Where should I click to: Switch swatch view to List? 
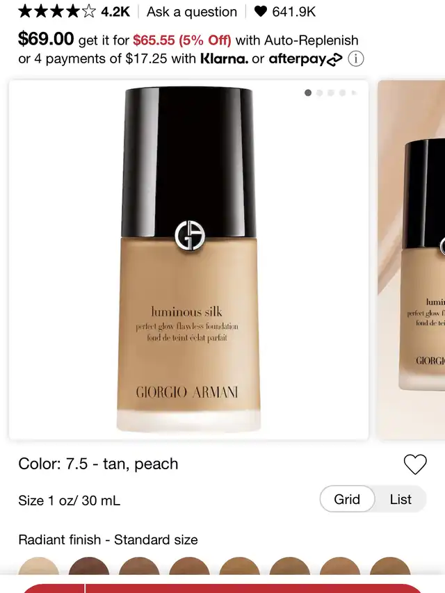pos(400,499)
